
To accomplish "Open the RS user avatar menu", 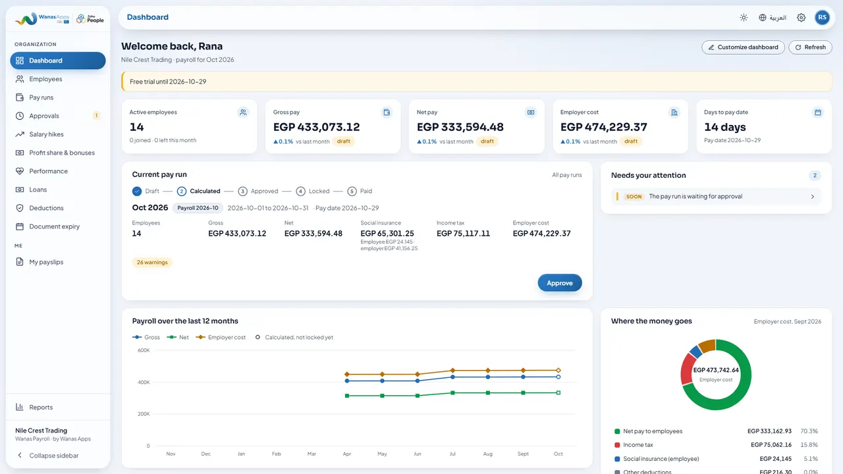I will pos(823,18).
